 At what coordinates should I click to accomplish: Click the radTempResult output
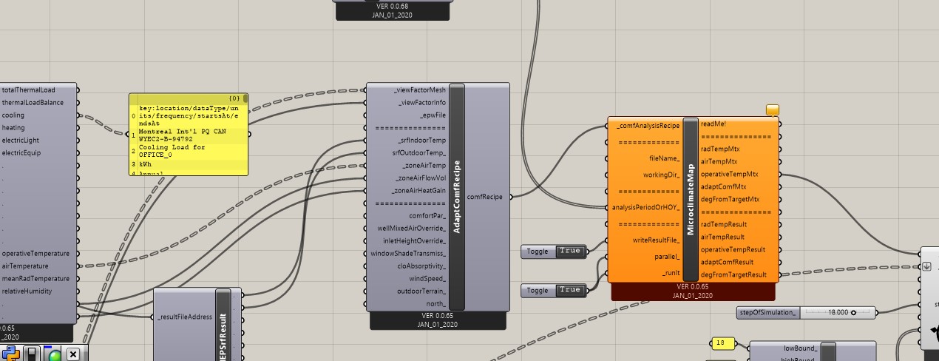(x=724, y=224)
